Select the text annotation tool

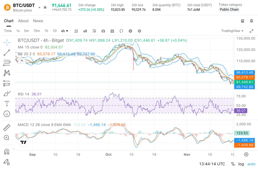(7, 103)
